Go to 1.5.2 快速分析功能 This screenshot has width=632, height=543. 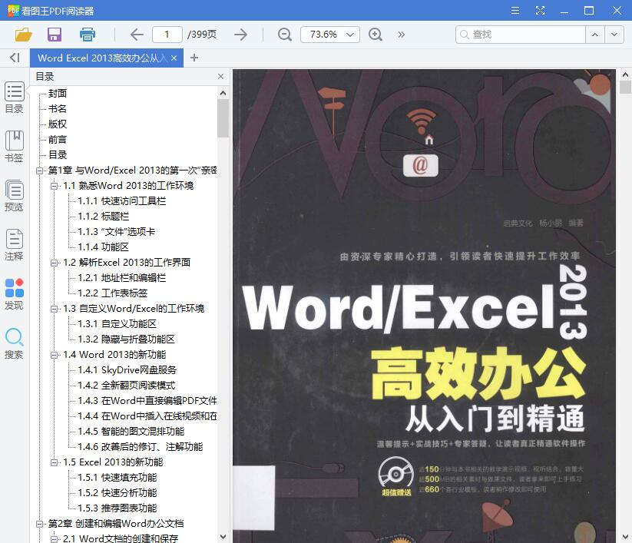(117, 493)
